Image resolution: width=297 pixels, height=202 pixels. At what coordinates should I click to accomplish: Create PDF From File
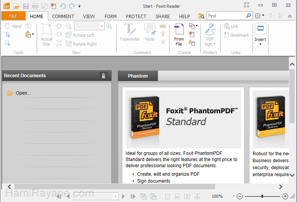[x=179, y=35]
